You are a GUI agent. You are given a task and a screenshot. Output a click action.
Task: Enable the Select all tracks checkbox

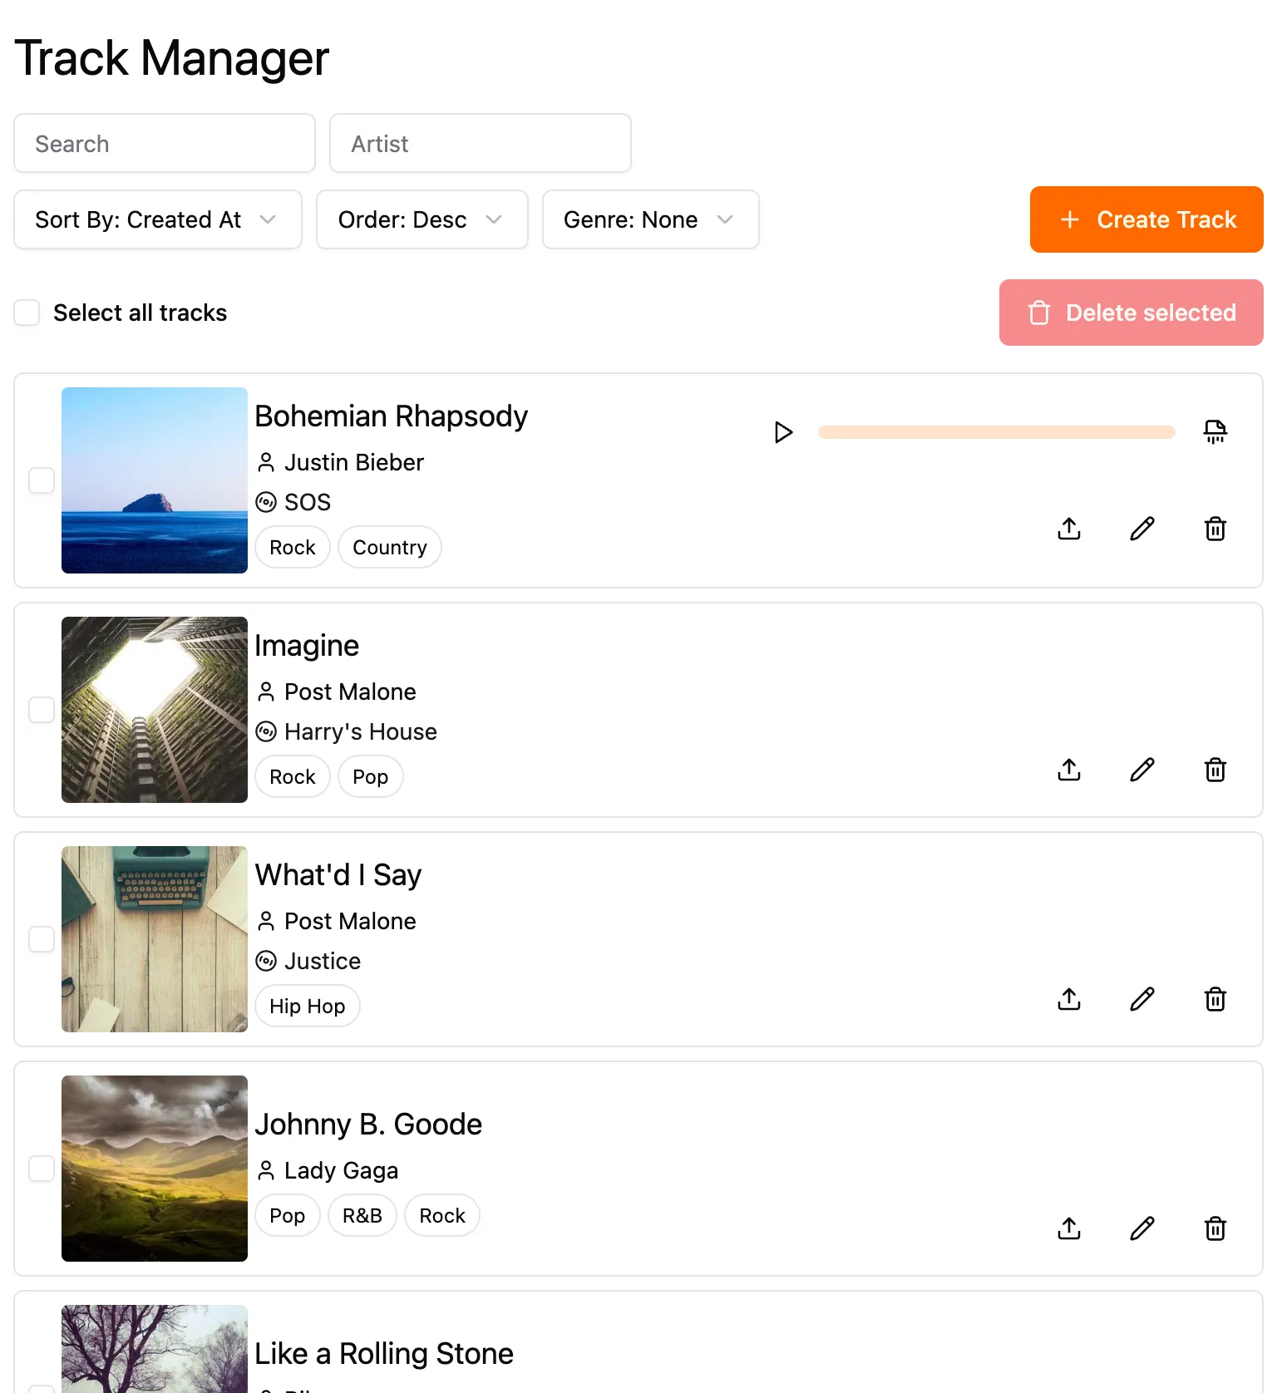tap(27, 313)
